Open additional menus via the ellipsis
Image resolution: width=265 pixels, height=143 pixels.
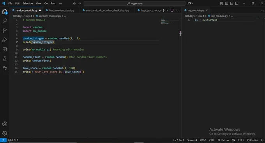[60, 3]
